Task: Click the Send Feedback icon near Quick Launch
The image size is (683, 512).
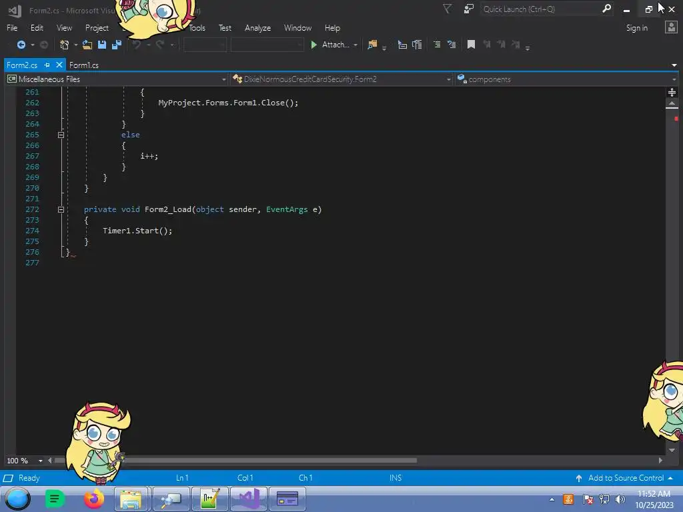Action: 469,9
